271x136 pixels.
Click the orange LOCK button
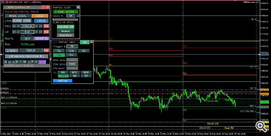(x=40, y=16)
